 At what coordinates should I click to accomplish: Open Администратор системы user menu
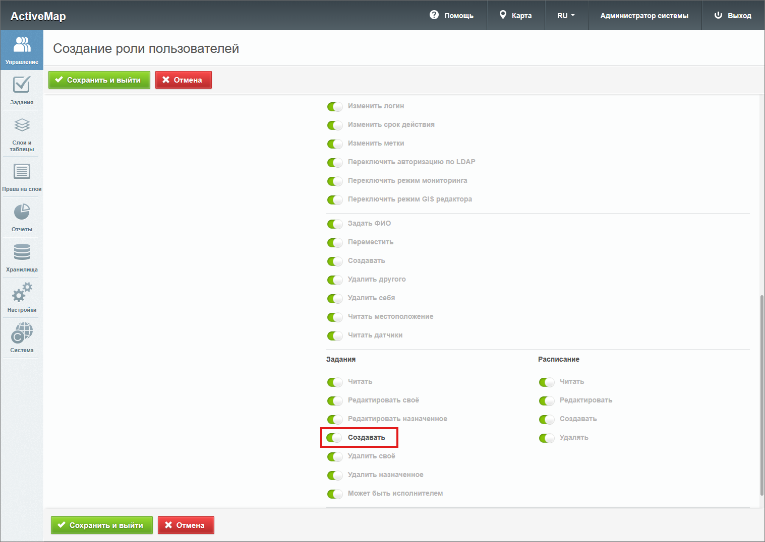[x=644, y=16]
